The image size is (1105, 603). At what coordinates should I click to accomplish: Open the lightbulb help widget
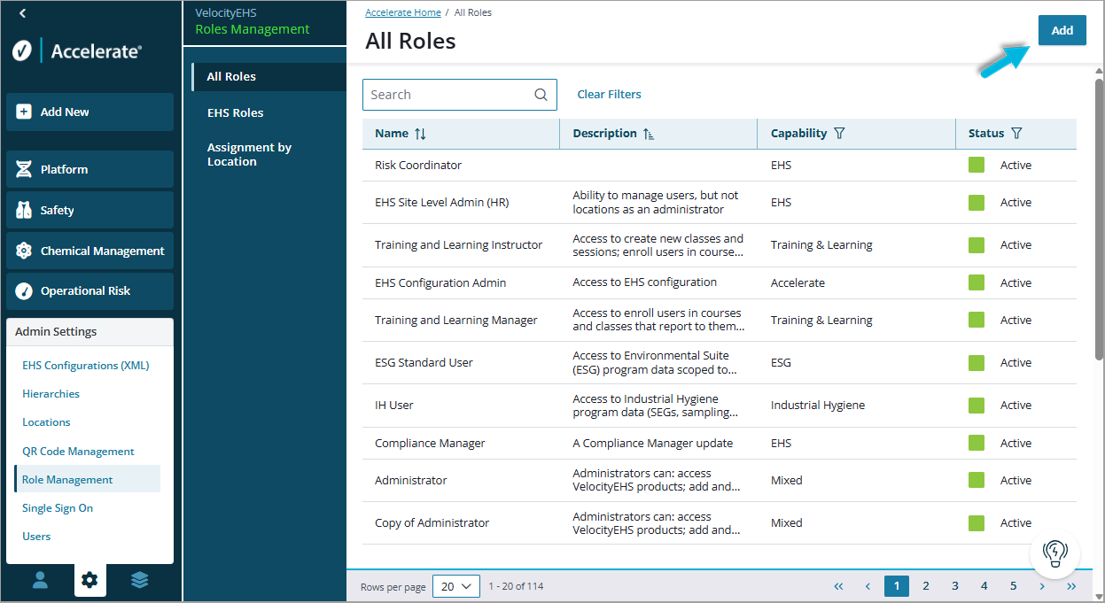[1054, 553]
